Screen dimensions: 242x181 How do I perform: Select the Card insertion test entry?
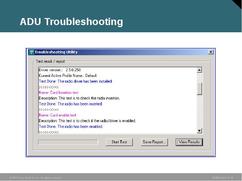pyautogui.click(x=58, y=92)
